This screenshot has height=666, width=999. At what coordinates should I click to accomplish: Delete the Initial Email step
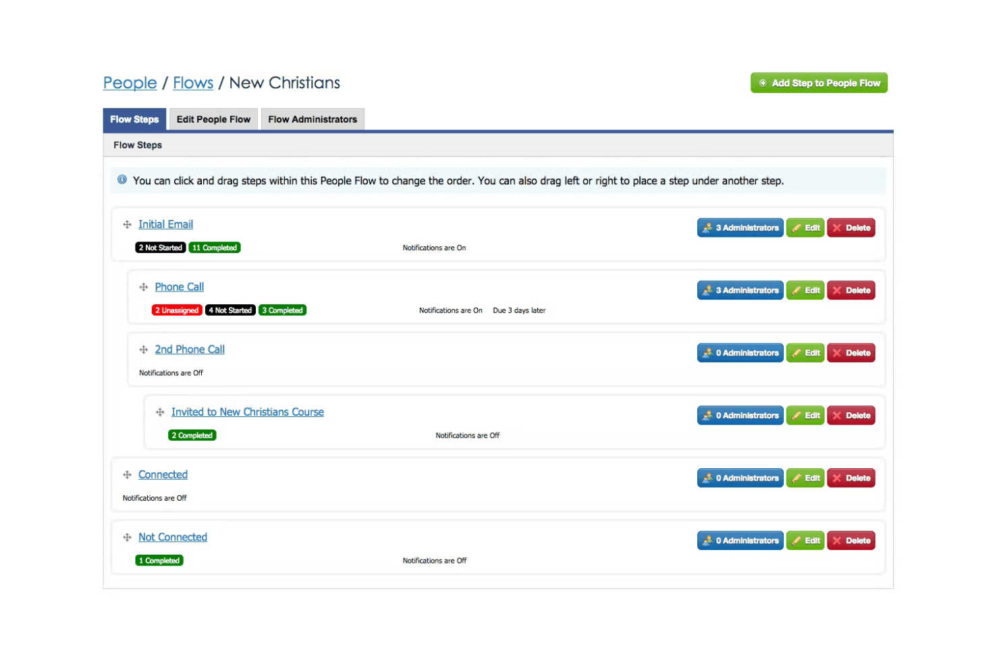pos(851,228)
